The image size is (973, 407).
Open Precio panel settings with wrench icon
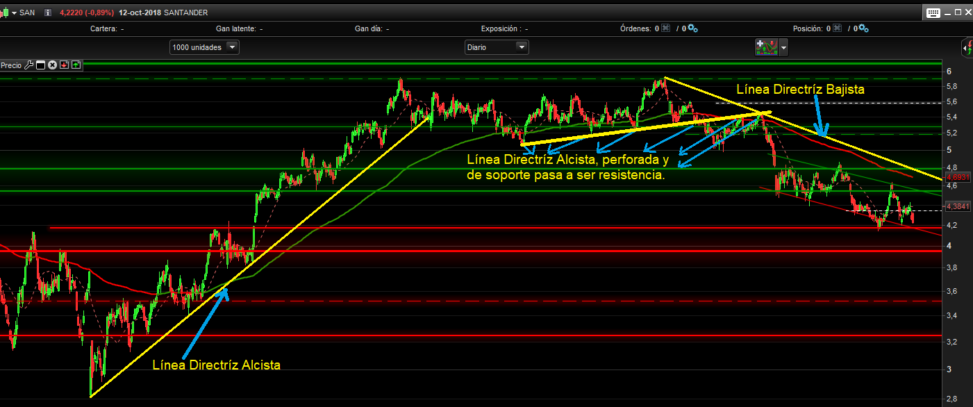click(x=28, y=65)
